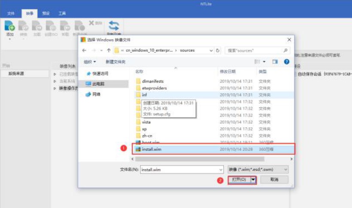Click the greyed X delete (删除) ribbon item

click(x=95, y=23)
